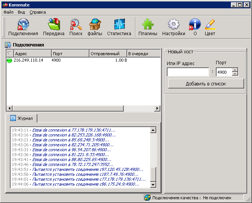Click the green status dot for 216.249.110.14

[9, 60]
